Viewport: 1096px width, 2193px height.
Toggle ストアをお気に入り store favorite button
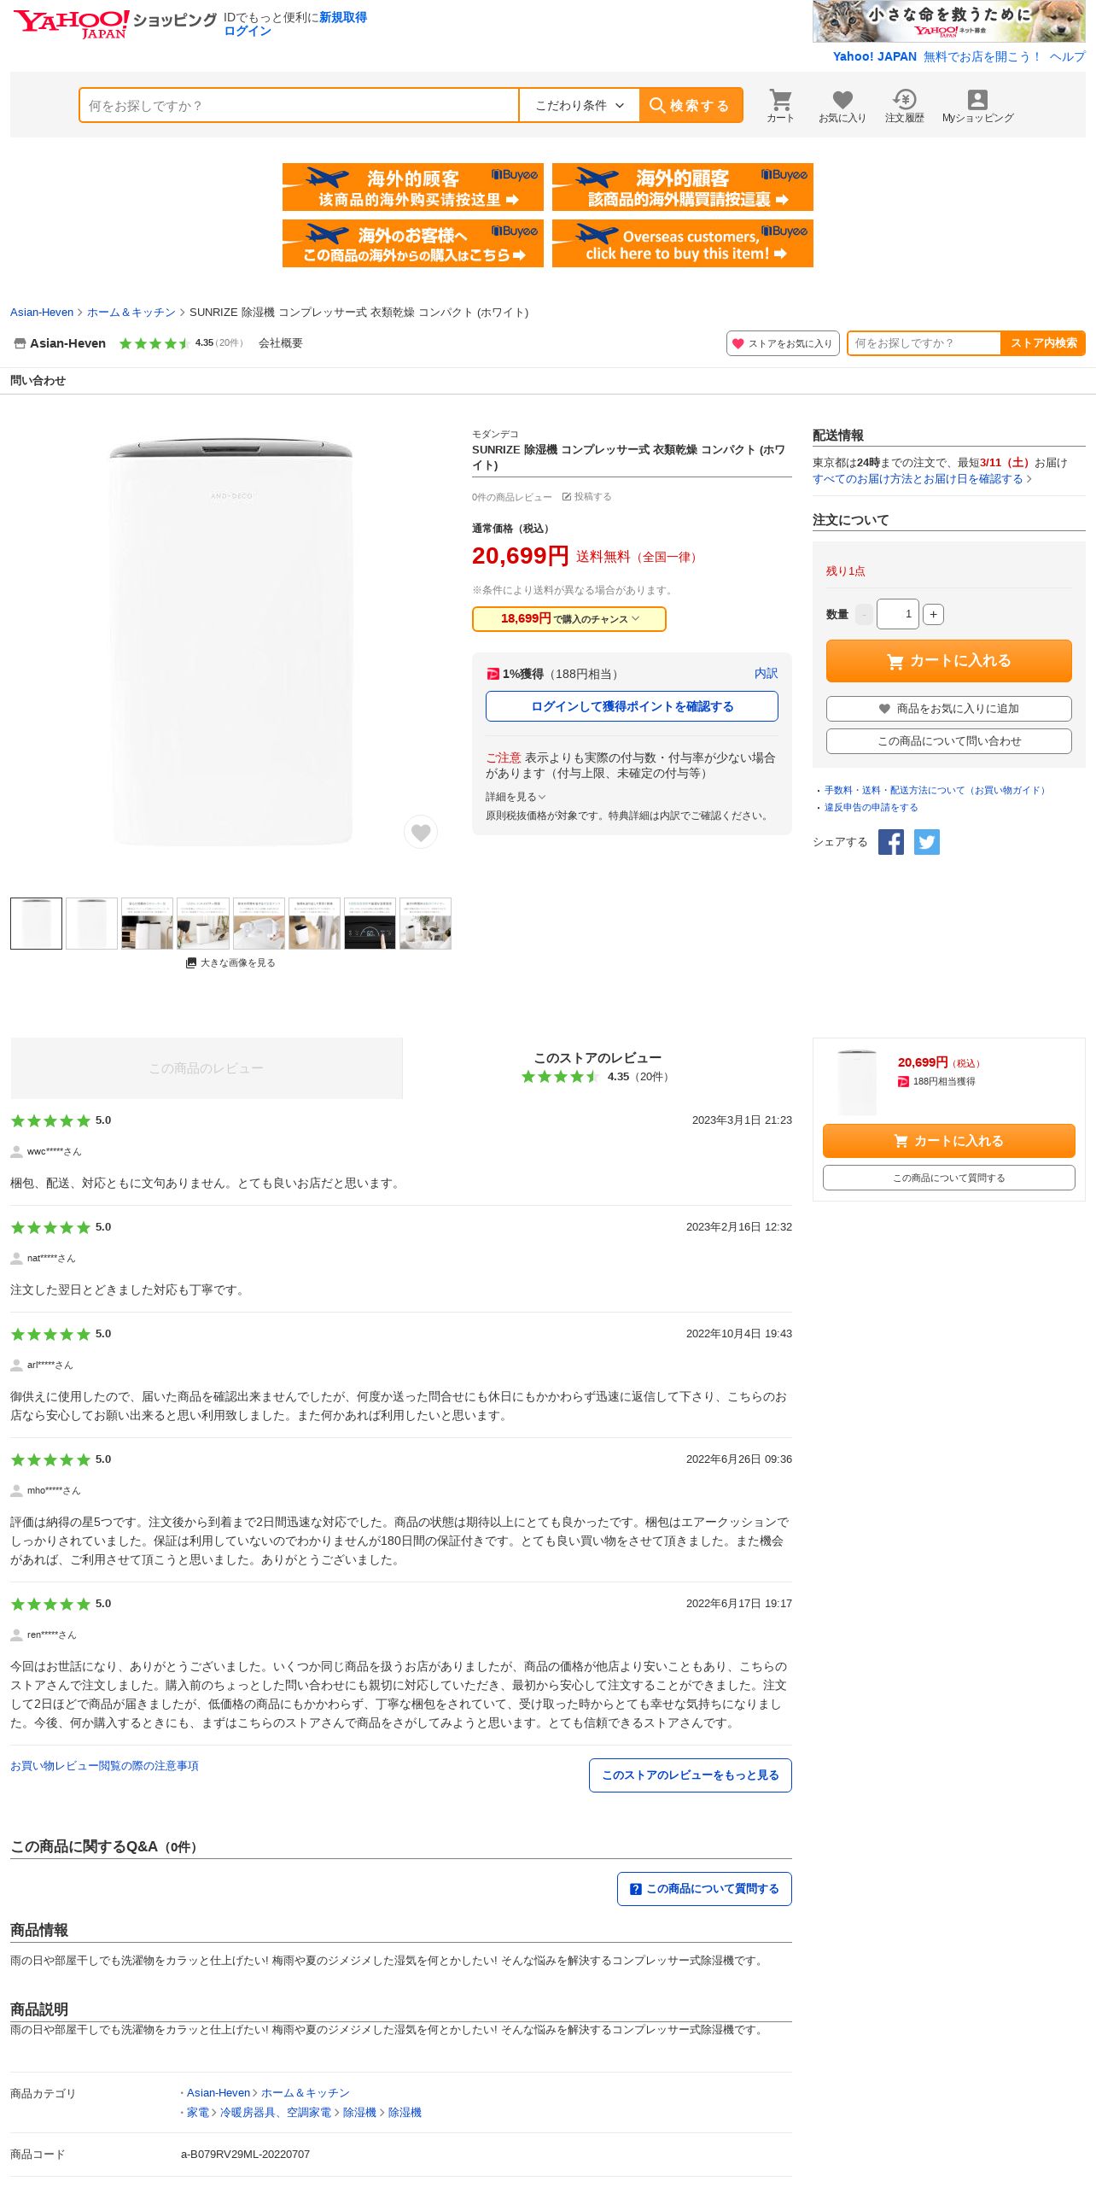point(783,343)
